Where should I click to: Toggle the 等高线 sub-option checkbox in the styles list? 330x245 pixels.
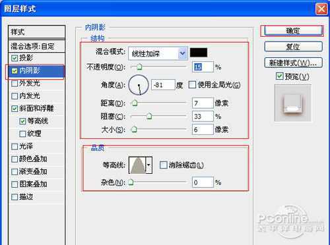click(22, 121)
